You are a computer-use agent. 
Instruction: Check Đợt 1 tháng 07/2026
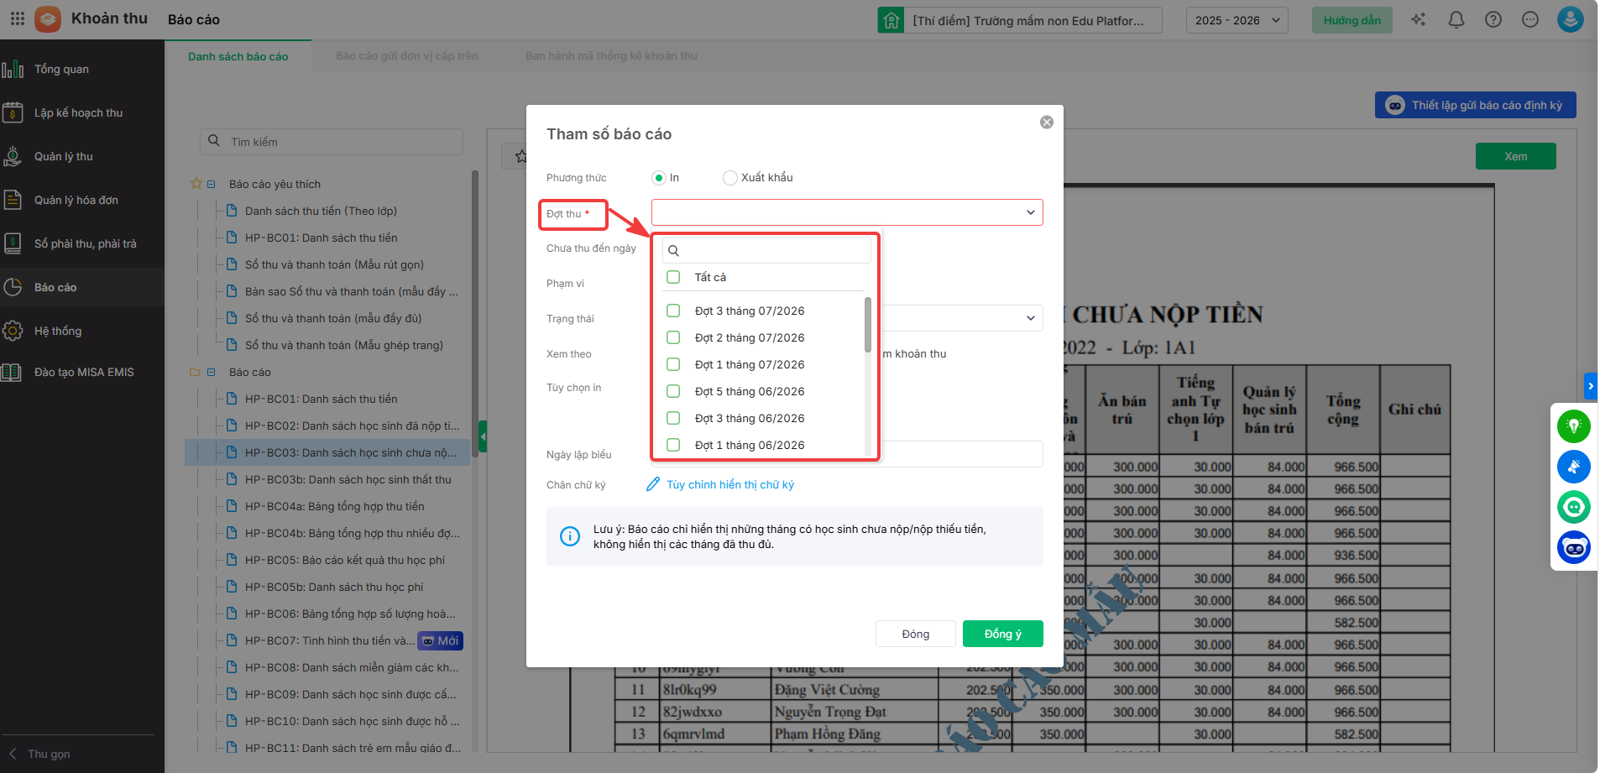[673, 364]
